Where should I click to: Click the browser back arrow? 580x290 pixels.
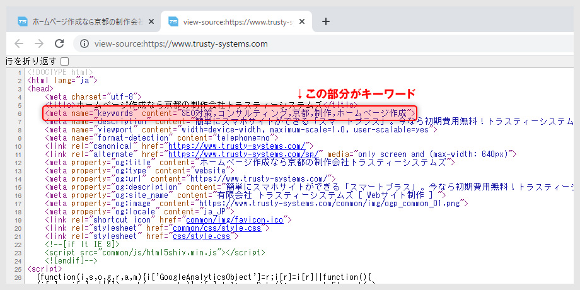pyautogui.click(x=19, y=43)
